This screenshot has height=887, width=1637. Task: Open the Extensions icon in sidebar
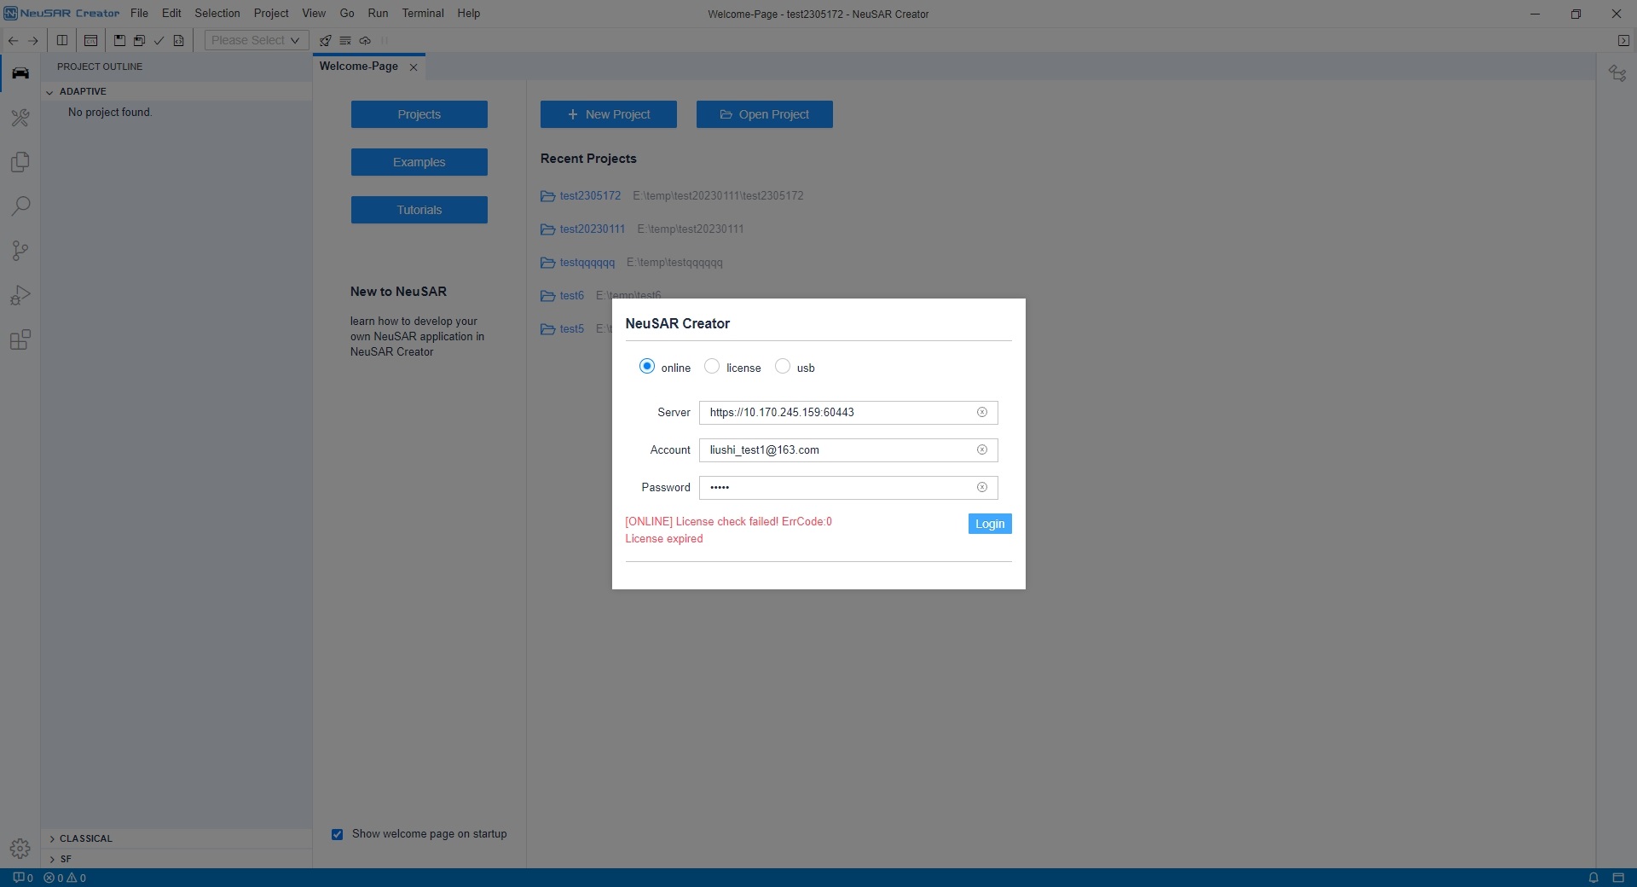20,340
